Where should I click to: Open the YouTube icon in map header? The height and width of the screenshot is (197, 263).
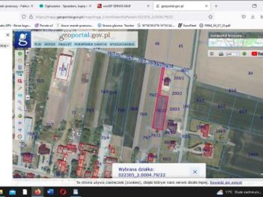pyautogui.click(x=254, y=54)
